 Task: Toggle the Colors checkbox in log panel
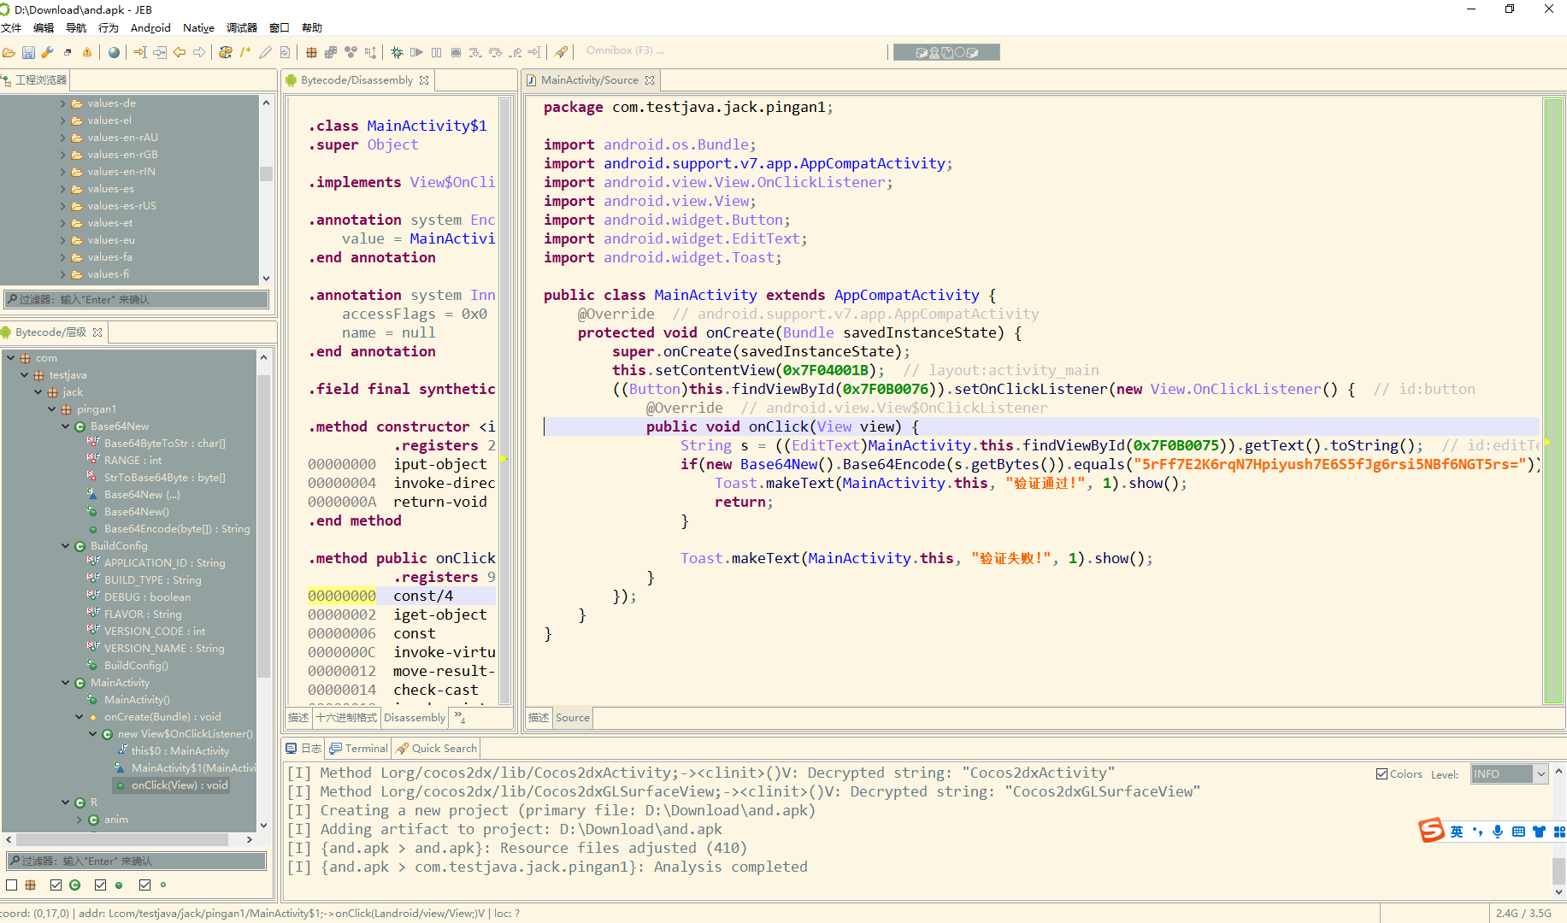point(1381,773)
